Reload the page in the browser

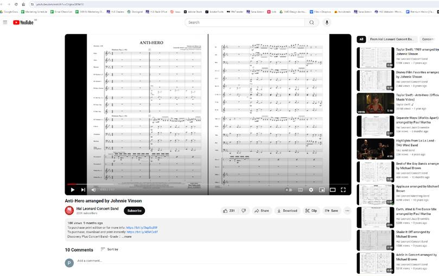pyautogui.click(x=16, y=4)
